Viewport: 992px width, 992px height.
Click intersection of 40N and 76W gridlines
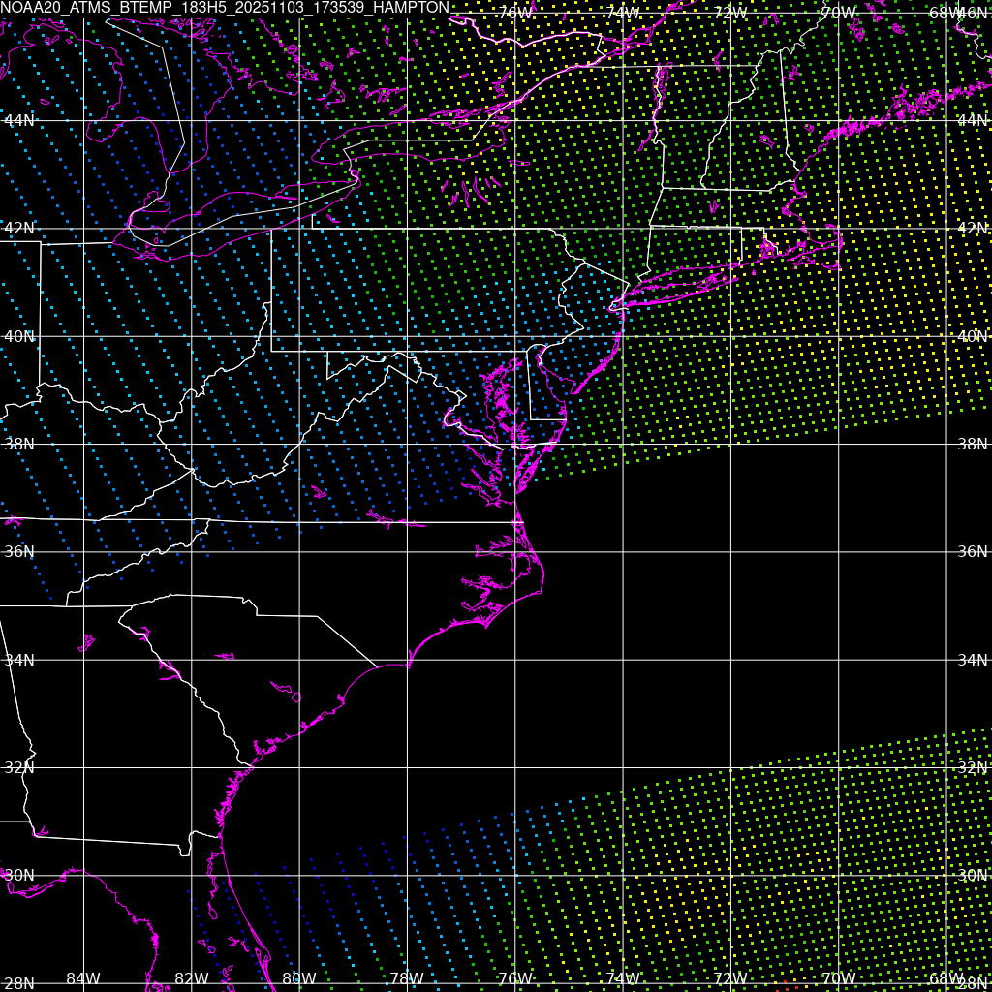tap(514, 336)
